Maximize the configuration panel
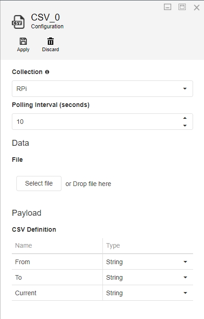Viewport: 204px width, 319px height. pyautogui.click(x=182, y=7)
